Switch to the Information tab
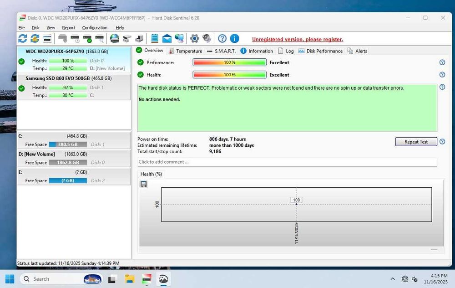The image size is (455, 288). click(x=257, y=51)
